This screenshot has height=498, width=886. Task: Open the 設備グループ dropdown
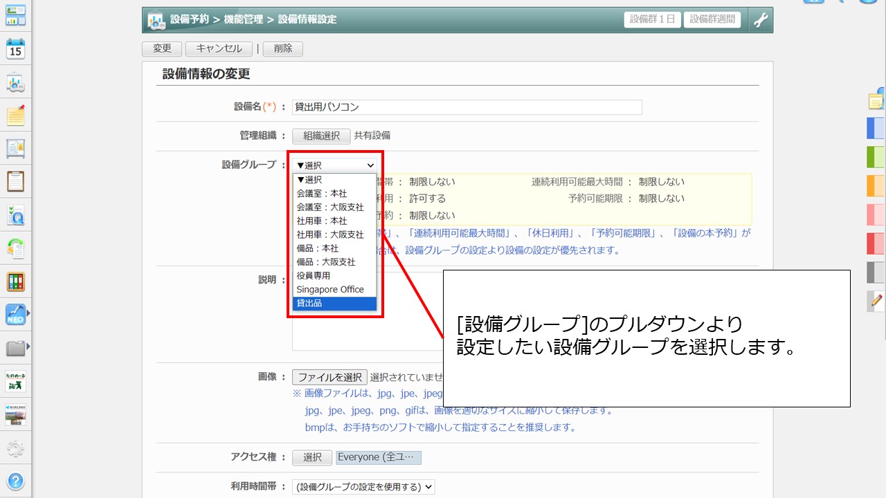point(335,165)
